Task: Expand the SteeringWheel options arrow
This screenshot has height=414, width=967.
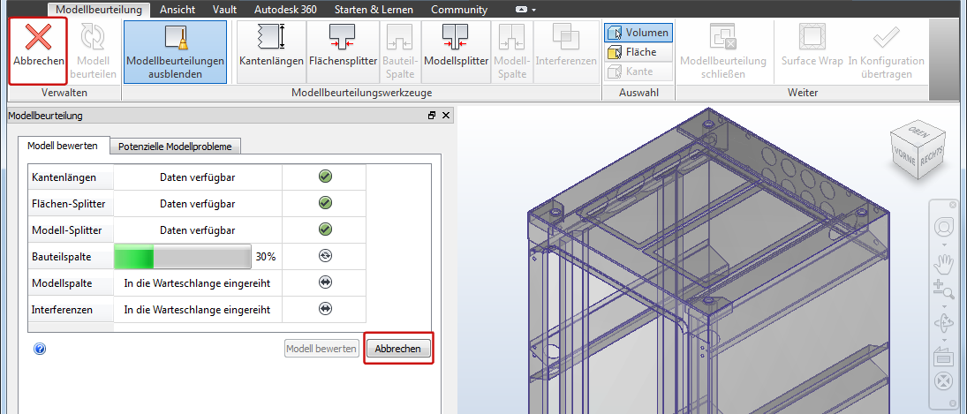Action: [943, 244]
